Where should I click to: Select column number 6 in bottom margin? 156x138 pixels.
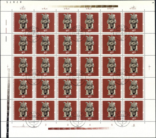tap(134, 125)
